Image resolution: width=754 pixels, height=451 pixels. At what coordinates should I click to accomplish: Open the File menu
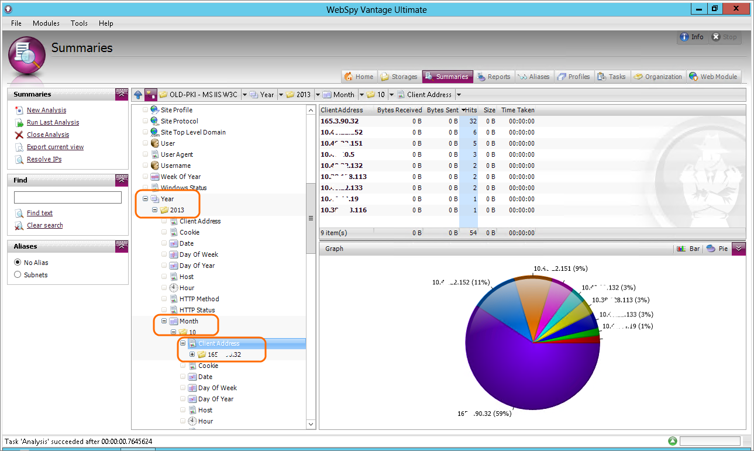pos(16,23)
